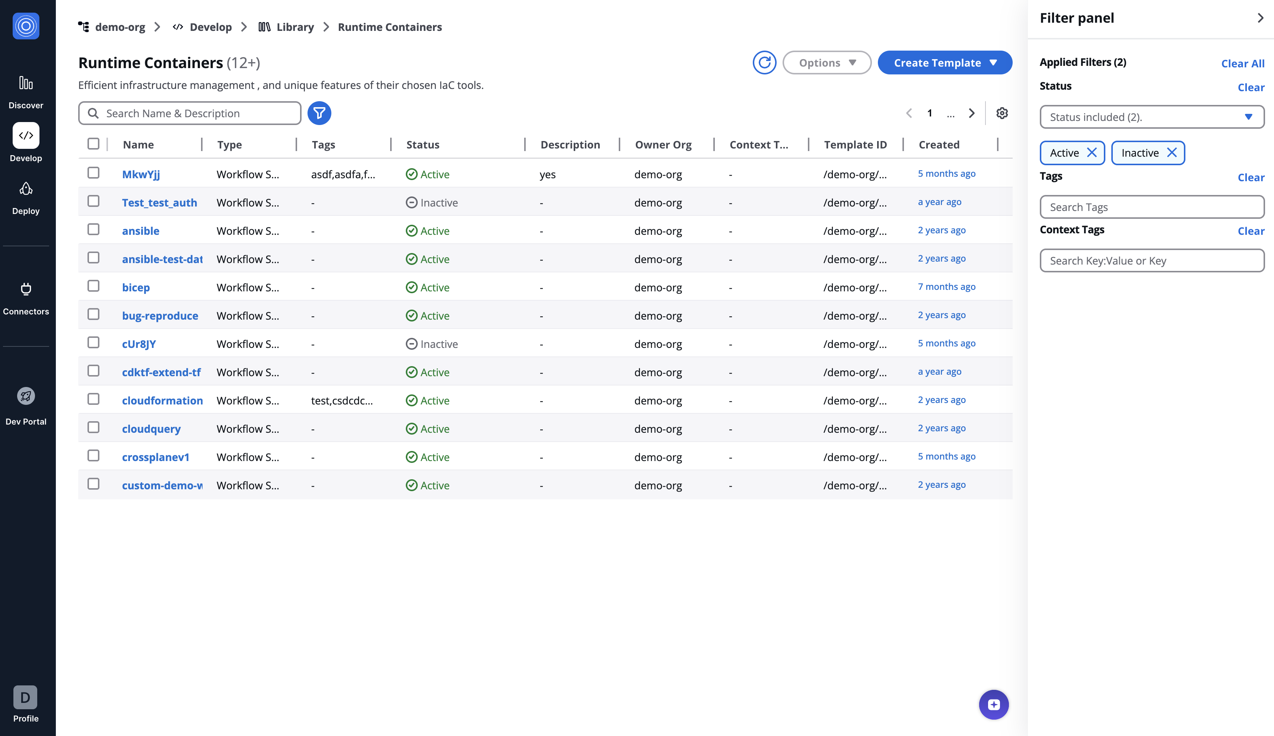Click the Search Tags input field
This screenshot has width=1274, height=736.
pos(1151,207)
